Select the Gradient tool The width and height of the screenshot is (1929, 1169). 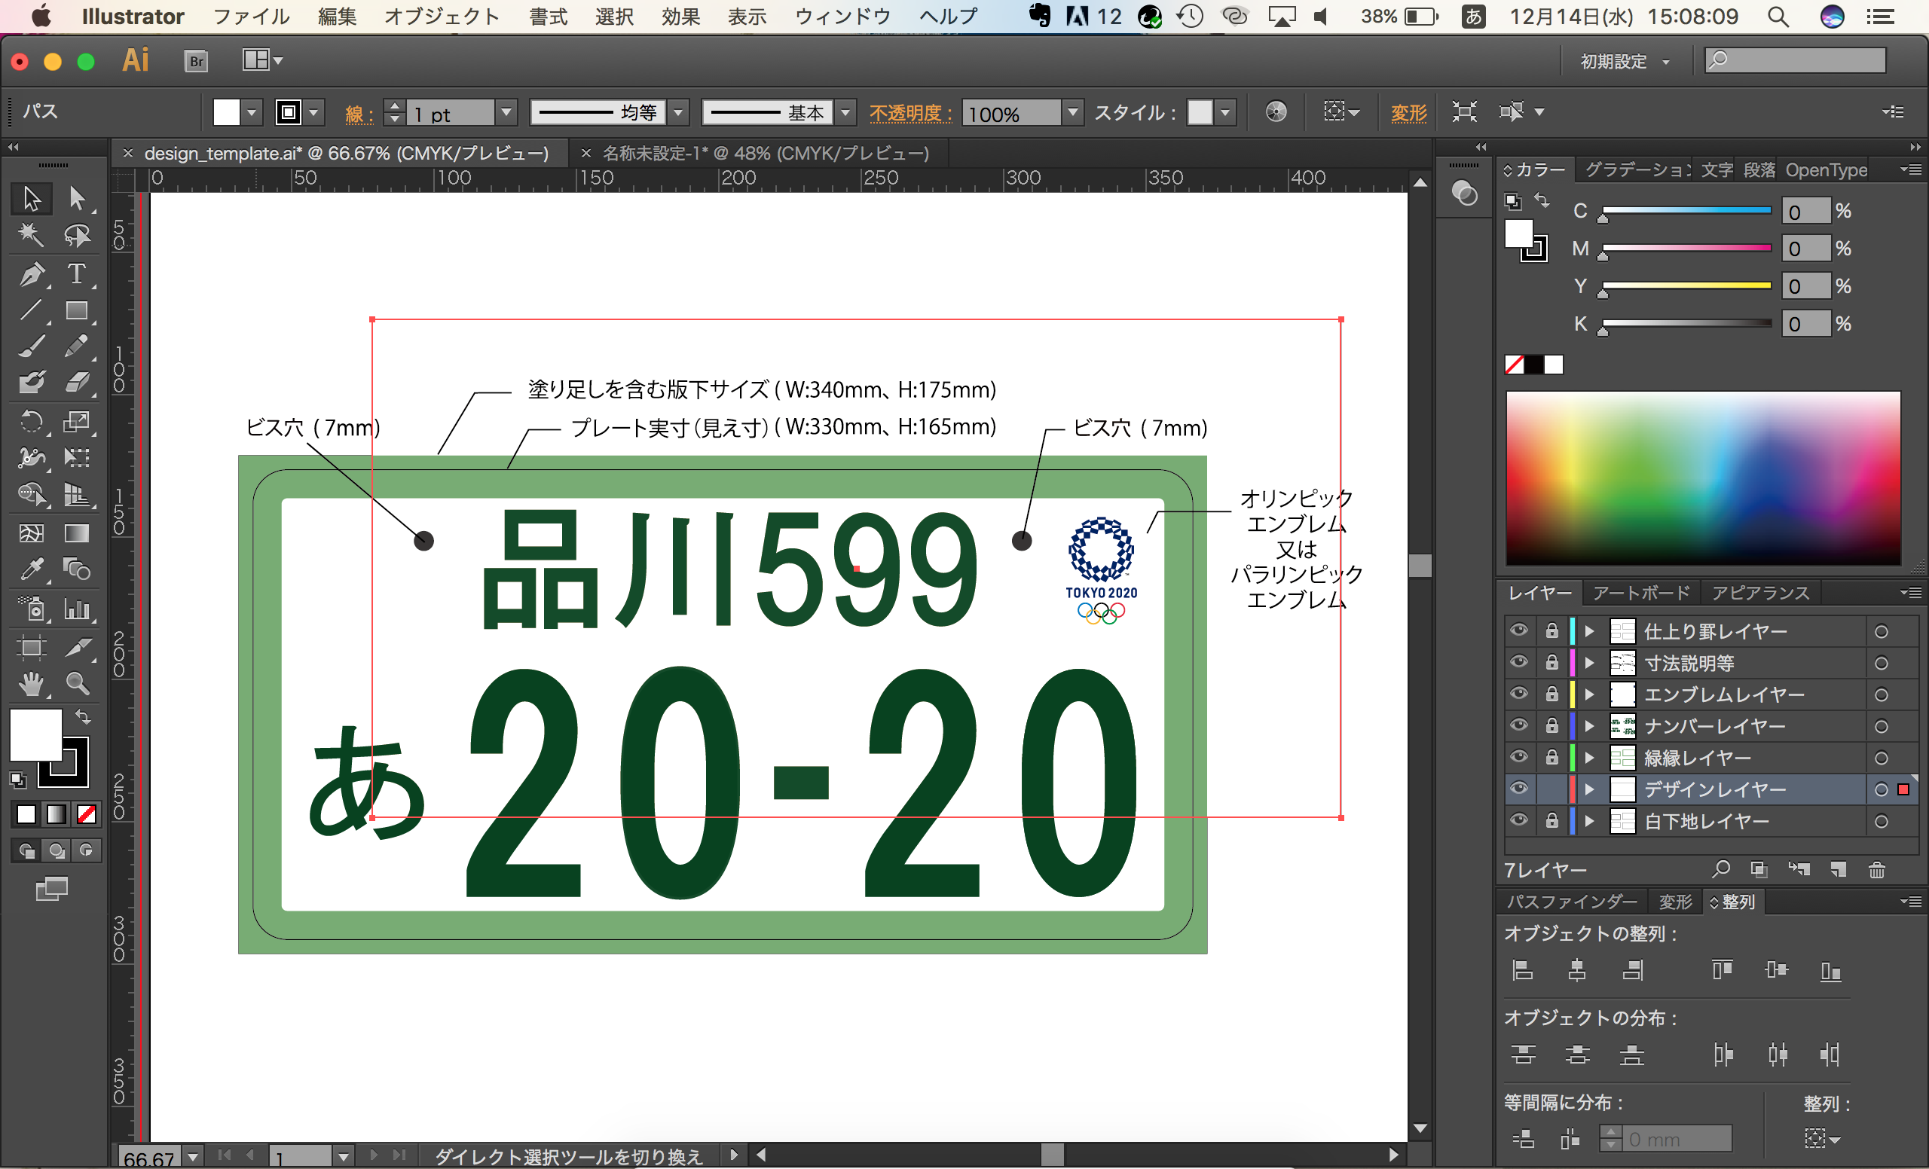(77, 533)
